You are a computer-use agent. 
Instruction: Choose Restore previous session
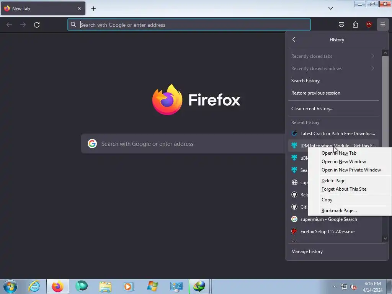pyautogui.click(x=333, y=93)
